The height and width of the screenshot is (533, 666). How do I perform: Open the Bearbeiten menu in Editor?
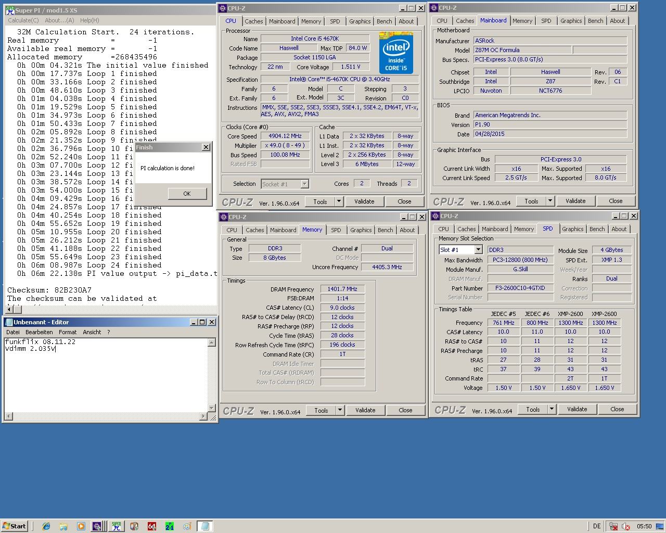[39, 332]
